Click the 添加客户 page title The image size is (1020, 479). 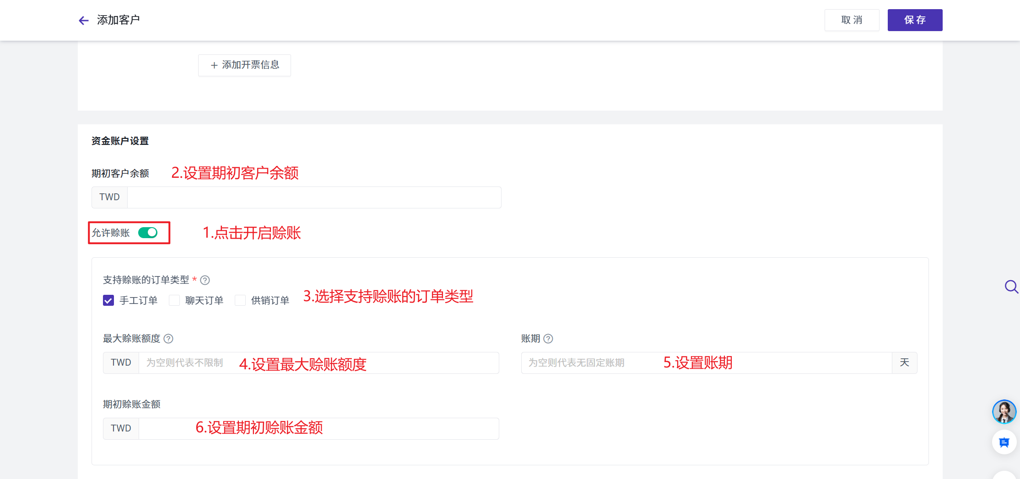tap(119, 20)
